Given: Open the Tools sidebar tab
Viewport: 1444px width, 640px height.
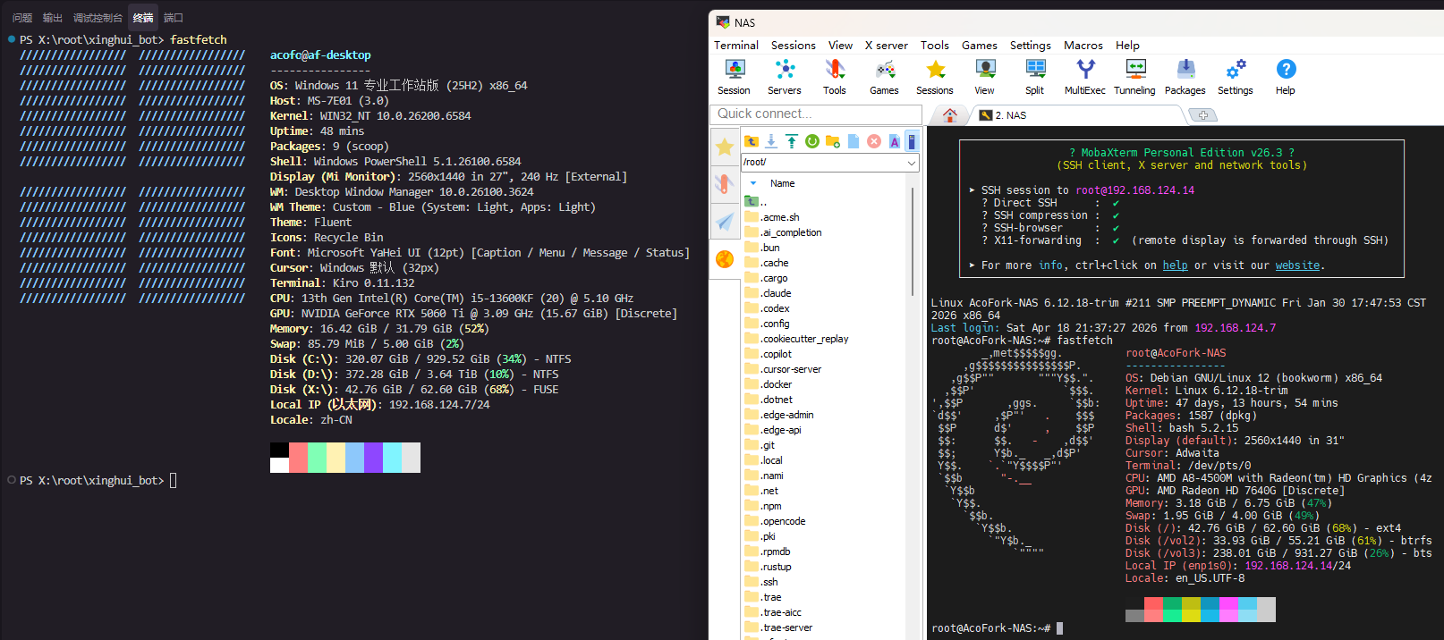Looking at the screenshot, I should 725,184.
